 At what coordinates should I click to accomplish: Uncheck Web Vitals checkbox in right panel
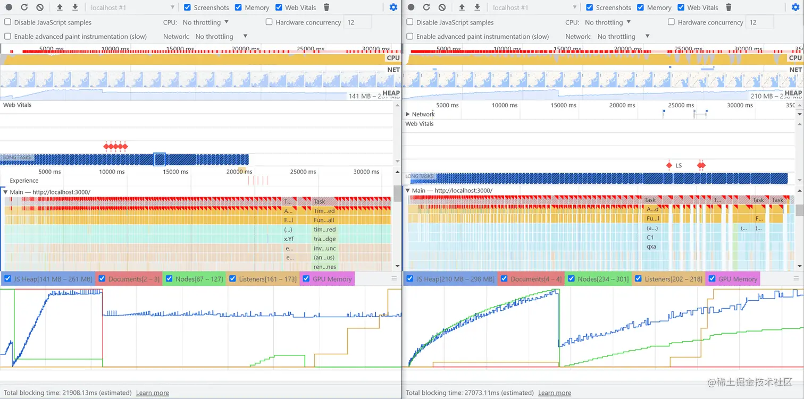pyautogui.click(x=681, y=7)
